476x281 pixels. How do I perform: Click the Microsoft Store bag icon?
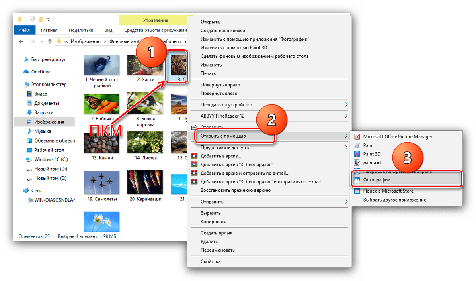tap(357, 191)
